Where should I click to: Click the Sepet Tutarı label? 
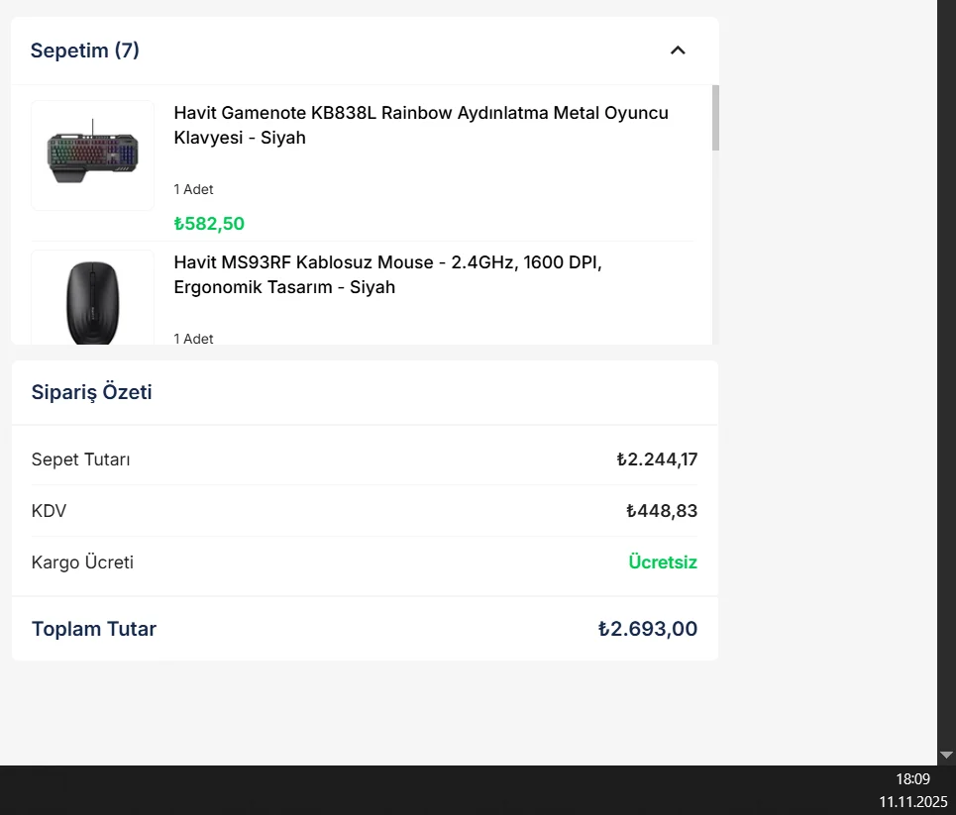pyautogui.click(x=81, y=459)
